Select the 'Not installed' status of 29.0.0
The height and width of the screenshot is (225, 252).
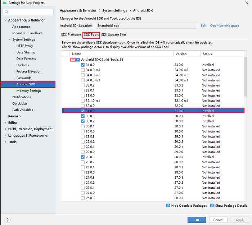coord(211,152)
